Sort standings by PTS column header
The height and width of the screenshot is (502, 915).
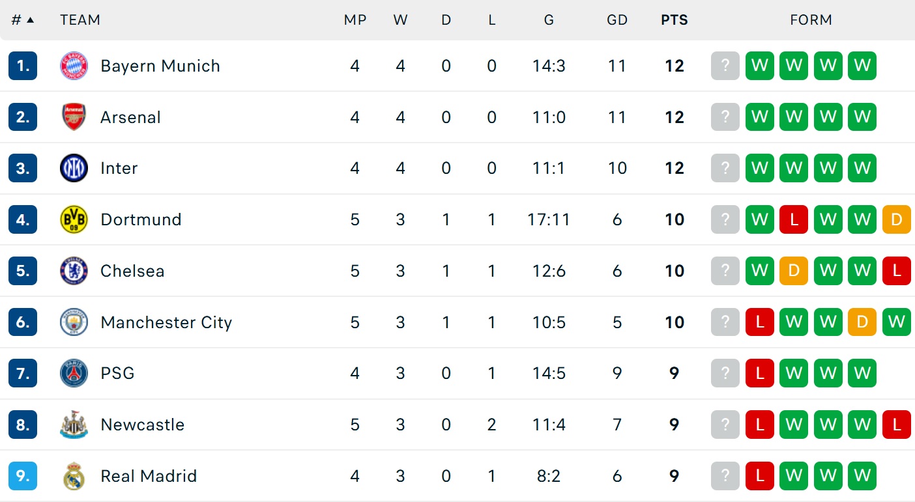(x=674, y=20)
